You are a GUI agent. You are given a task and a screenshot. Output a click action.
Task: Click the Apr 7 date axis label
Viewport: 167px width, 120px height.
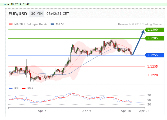coord(42,111)
